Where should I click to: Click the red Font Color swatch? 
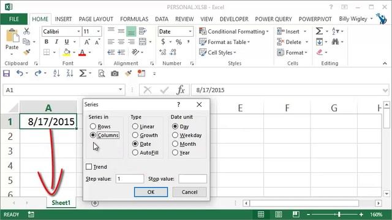click(x=82, y=53)
